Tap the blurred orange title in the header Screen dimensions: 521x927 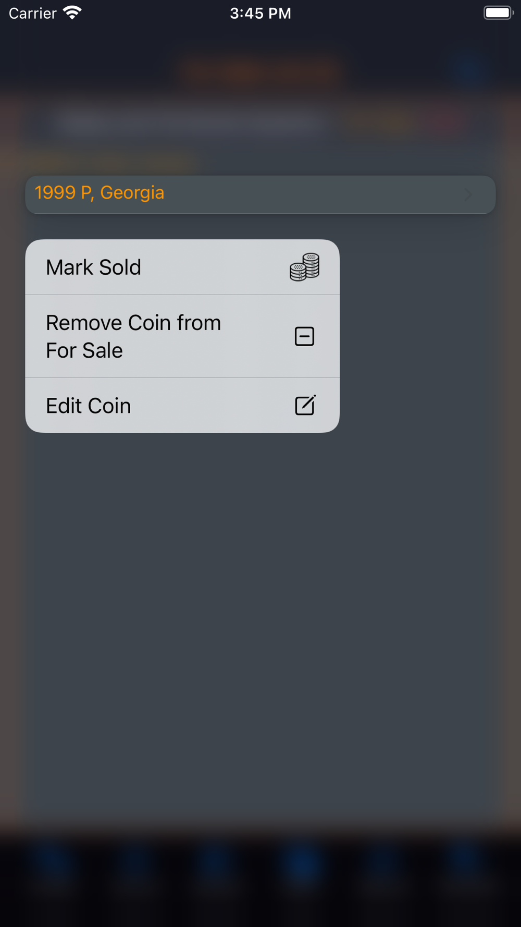tap(260, 71)
